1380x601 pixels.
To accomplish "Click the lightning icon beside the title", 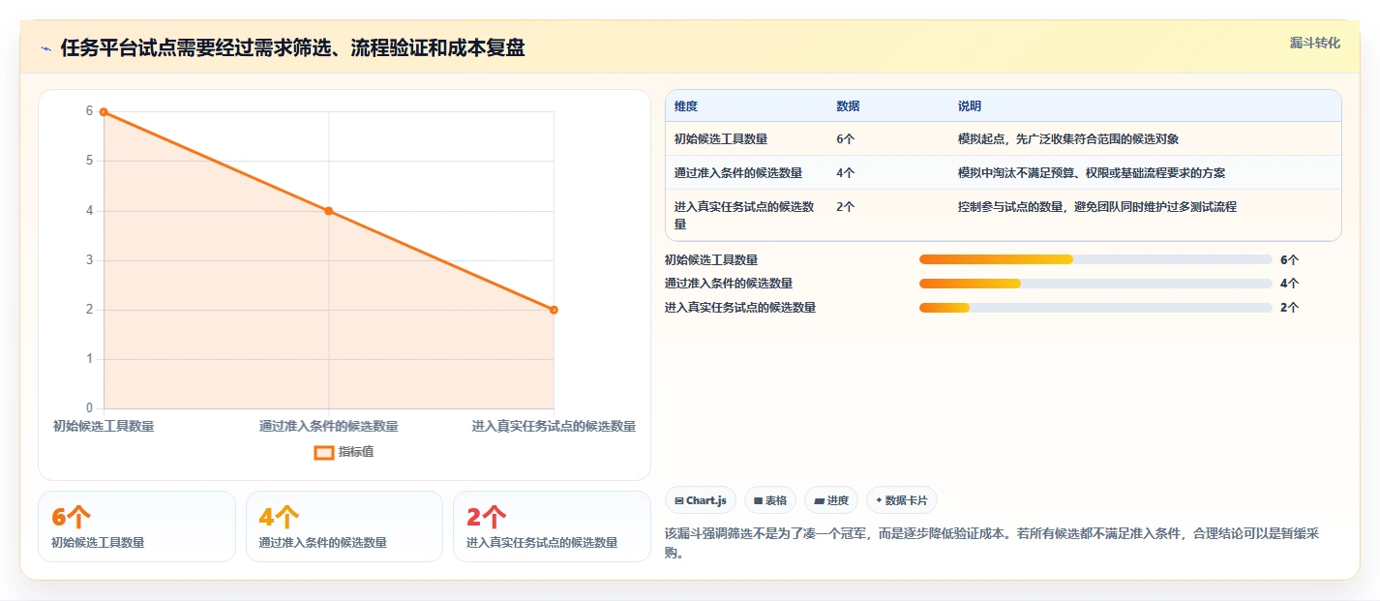I will [45, 48].
